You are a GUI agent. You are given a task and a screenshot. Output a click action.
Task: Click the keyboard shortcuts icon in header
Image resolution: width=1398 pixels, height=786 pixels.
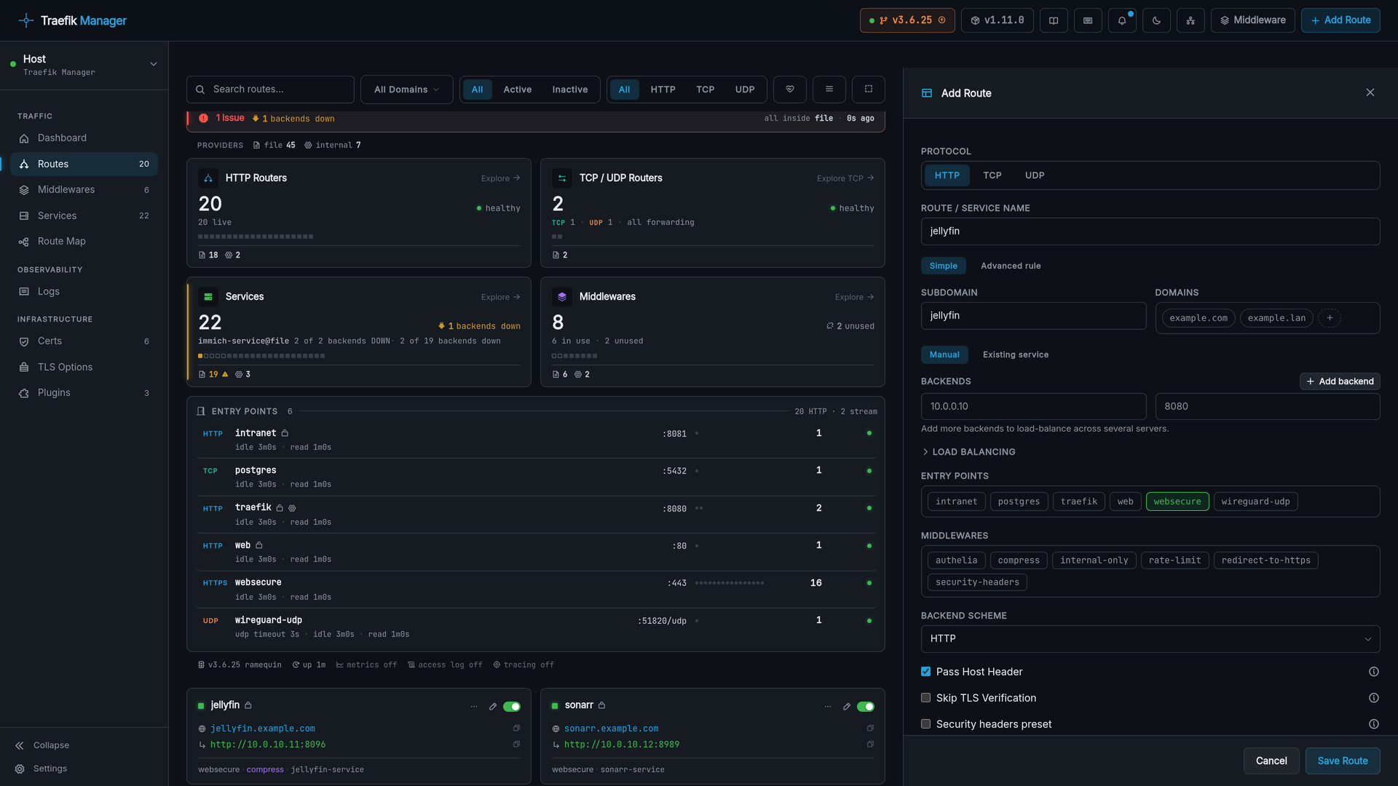tap(1088, 20)
